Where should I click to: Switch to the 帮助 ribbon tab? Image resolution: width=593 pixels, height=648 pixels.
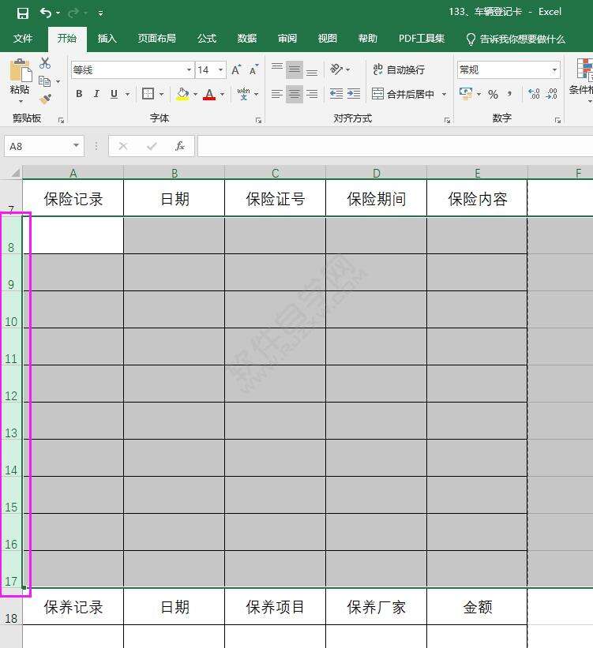click(x=368, y=39)
